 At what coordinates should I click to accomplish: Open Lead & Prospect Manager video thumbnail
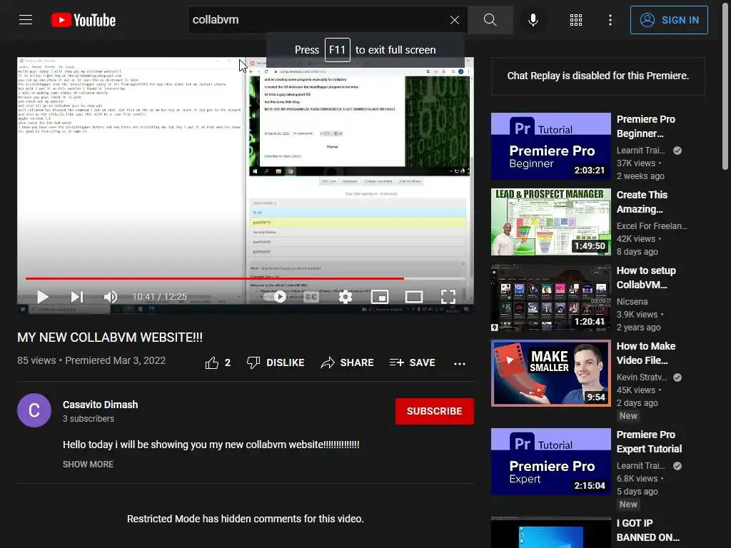(551, 222)
